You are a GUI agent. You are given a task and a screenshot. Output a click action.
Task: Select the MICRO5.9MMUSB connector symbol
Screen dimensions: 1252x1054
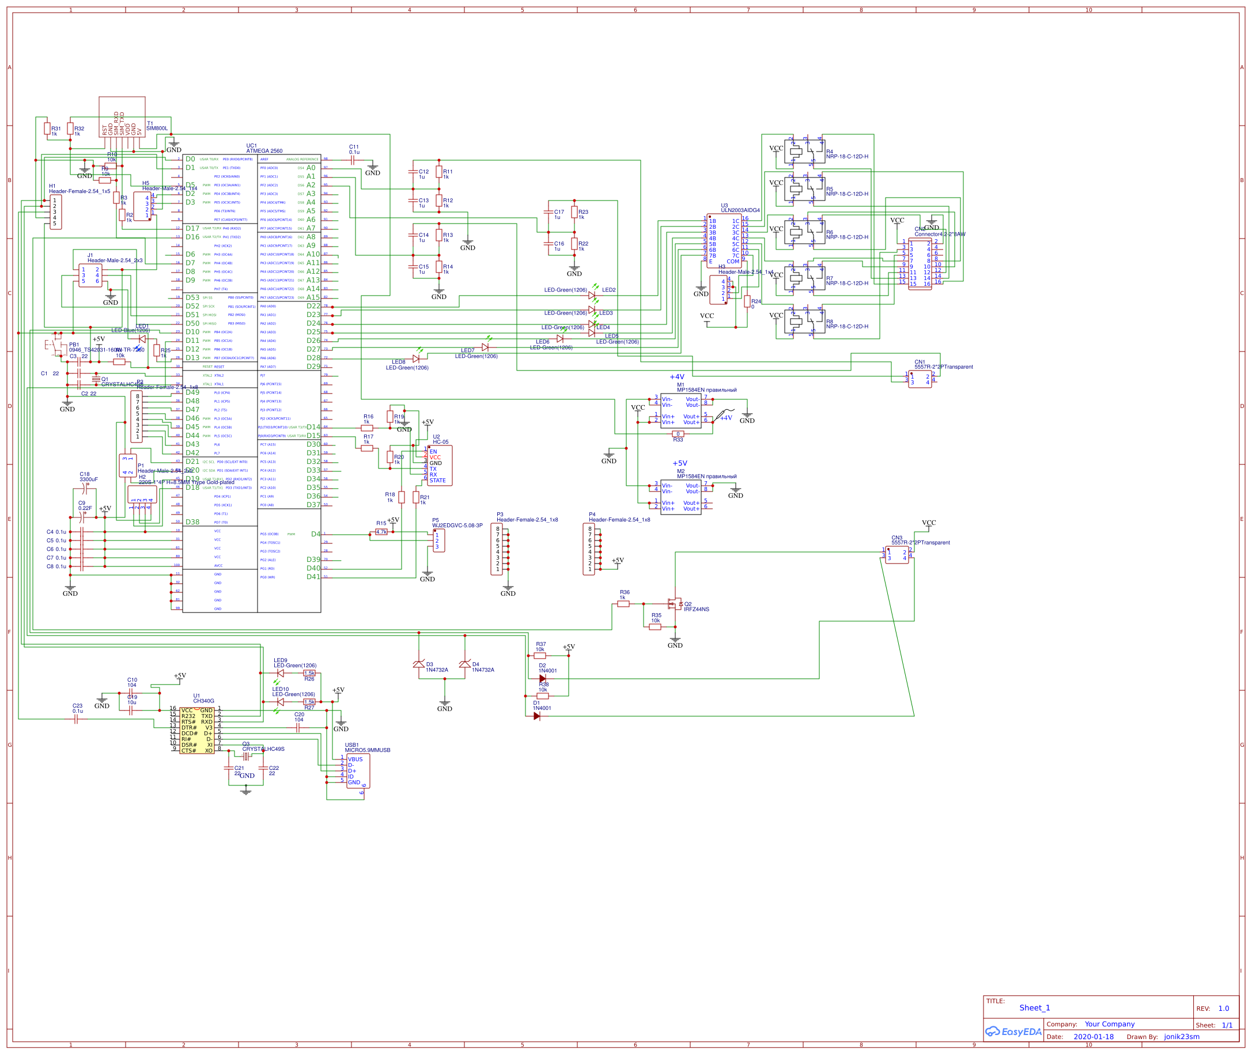pyautogui.click(x=358, y=771)
